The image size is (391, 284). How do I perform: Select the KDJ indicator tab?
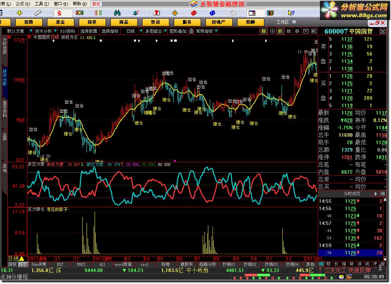click(x=60, y=264)
